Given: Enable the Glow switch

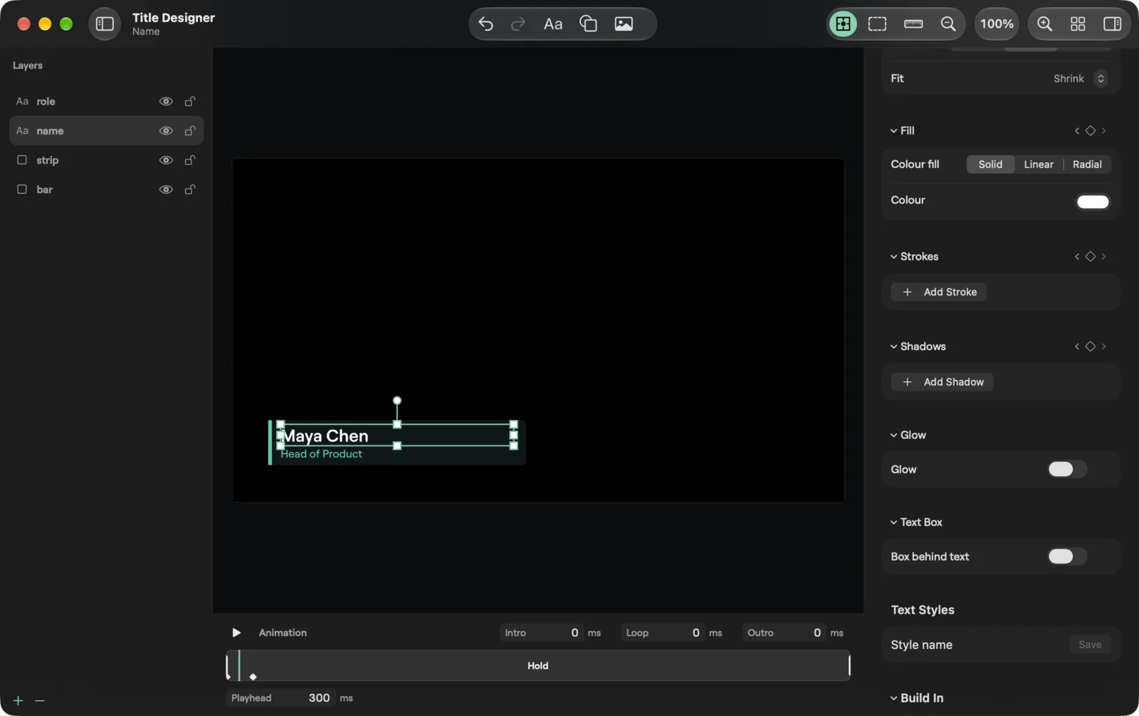Looking at the screenshot, I should pyautogui.click(x=1067, y=470).
